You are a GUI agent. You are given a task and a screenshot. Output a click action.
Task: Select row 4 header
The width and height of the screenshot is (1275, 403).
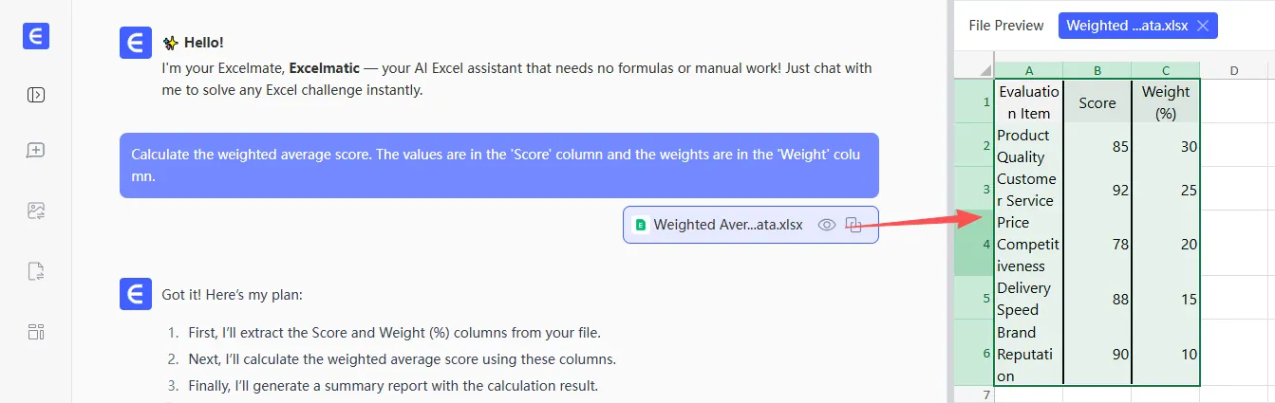coord(974,244)
